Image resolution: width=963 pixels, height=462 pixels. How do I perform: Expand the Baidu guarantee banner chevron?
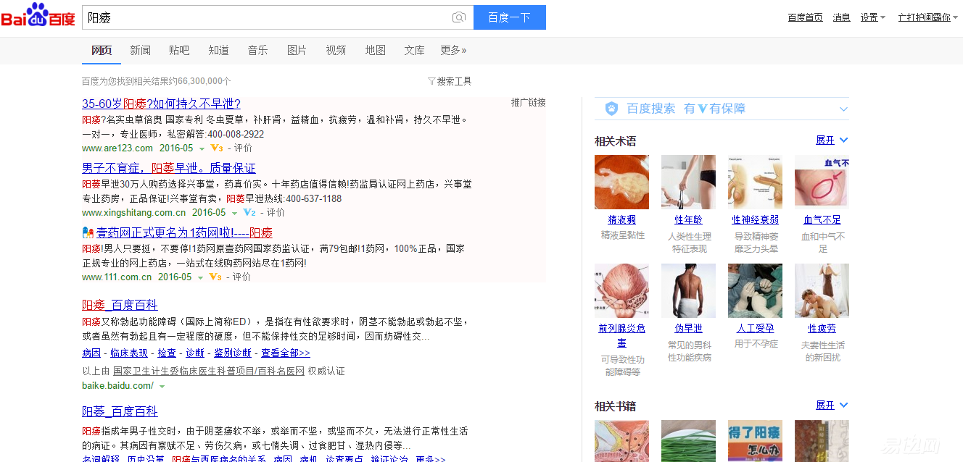(x=843, y=109)
